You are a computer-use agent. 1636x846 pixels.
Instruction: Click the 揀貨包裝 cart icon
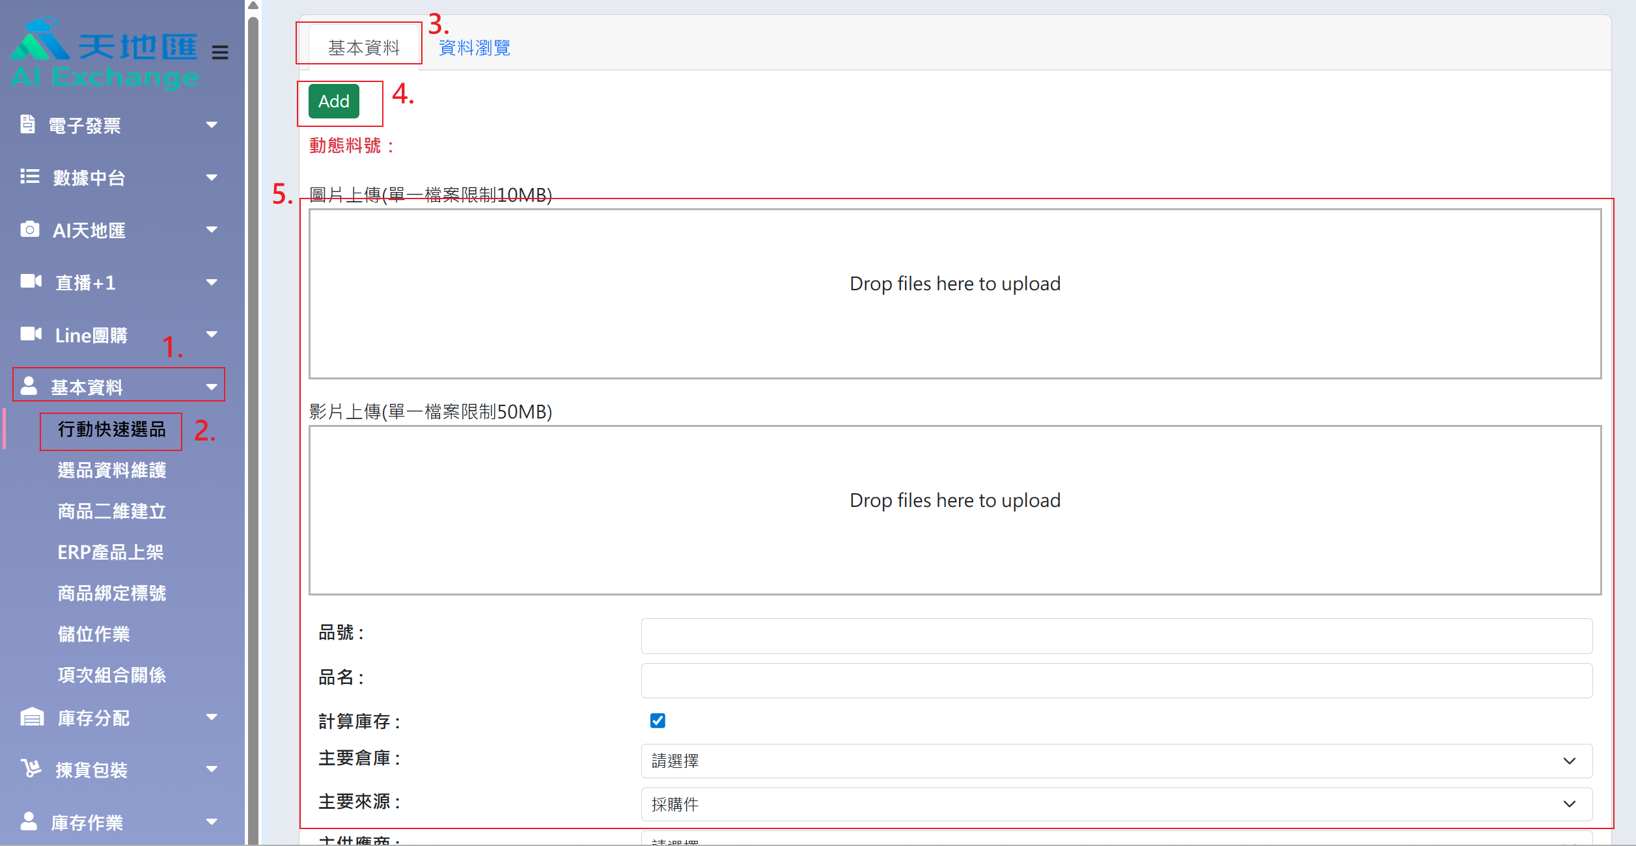tap(31, 769)
